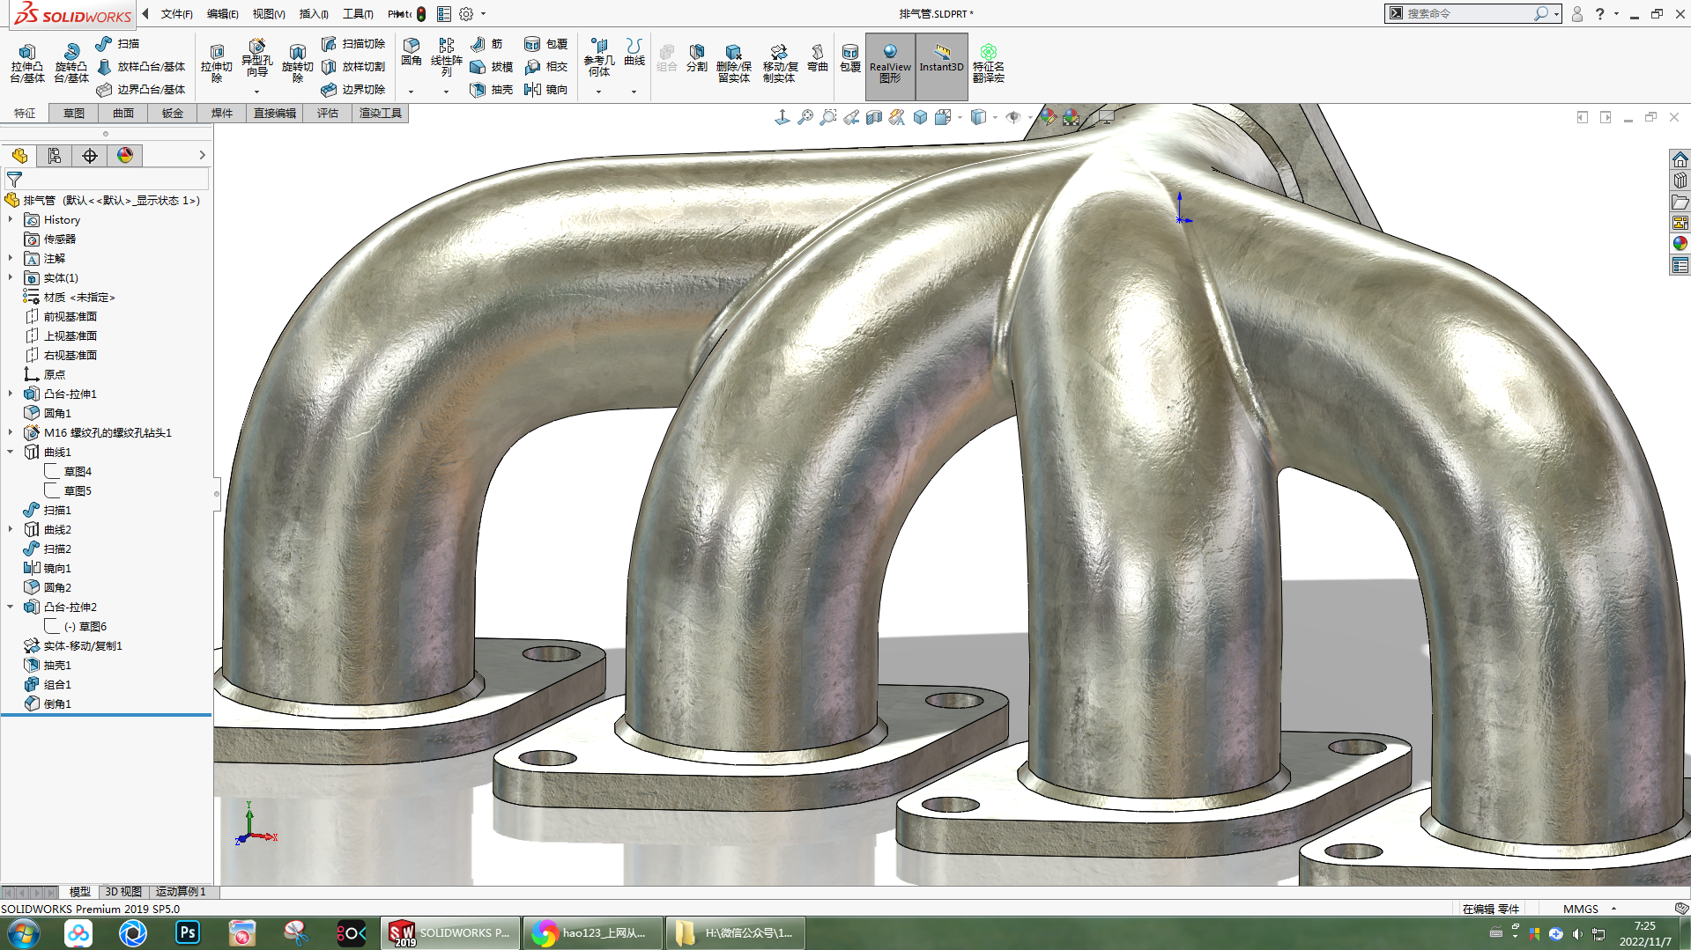Open the hao123 browser taskbar window
1691x950 pixels.
click(593, 933)
